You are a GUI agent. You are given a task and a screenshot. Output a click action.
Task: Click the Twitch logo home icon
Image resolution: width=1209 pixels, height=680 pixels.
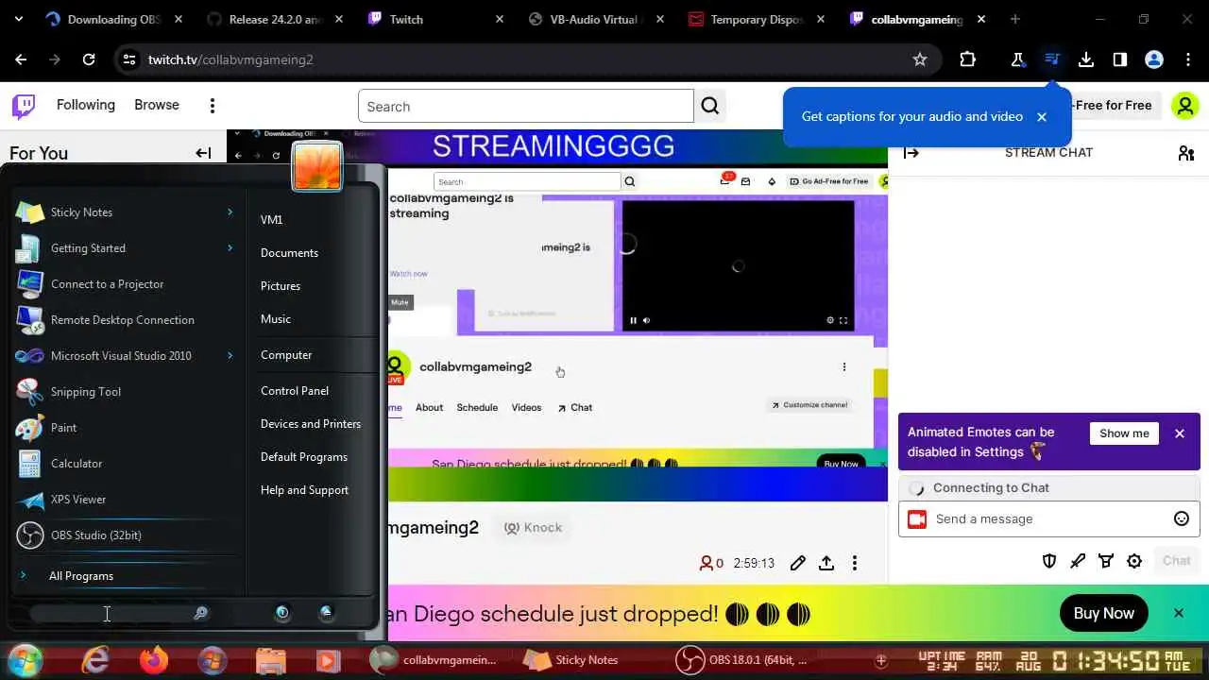coord(24,106)
